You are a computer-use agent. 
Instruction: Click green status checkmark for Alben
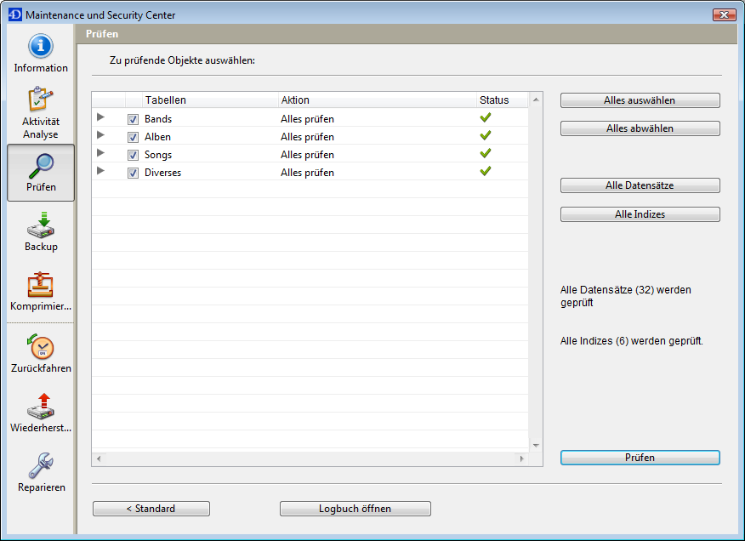pos(485,135)
